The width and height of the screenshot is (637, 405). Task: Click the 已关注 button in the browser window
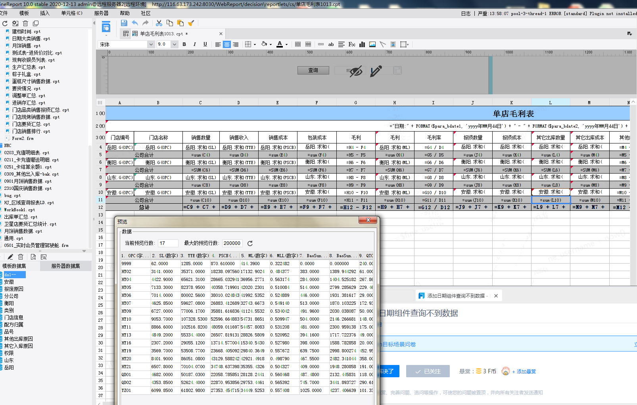[x=428, y=371]
